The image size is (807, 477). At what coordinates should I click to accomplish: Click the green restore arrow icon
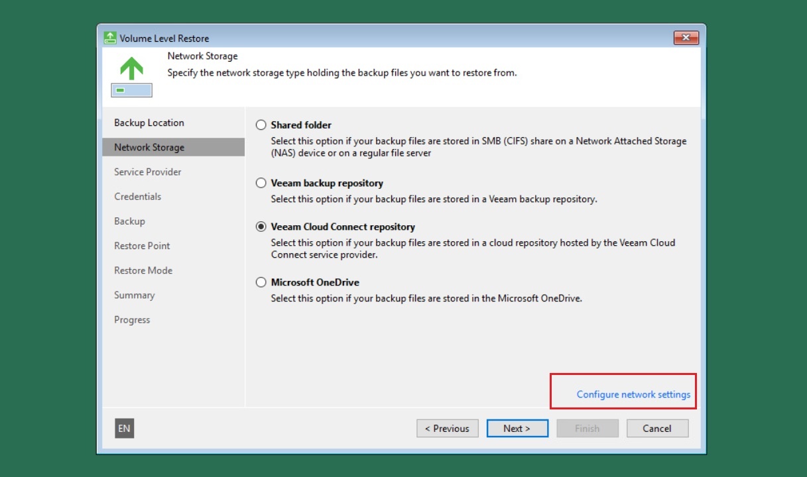[131, 69]
